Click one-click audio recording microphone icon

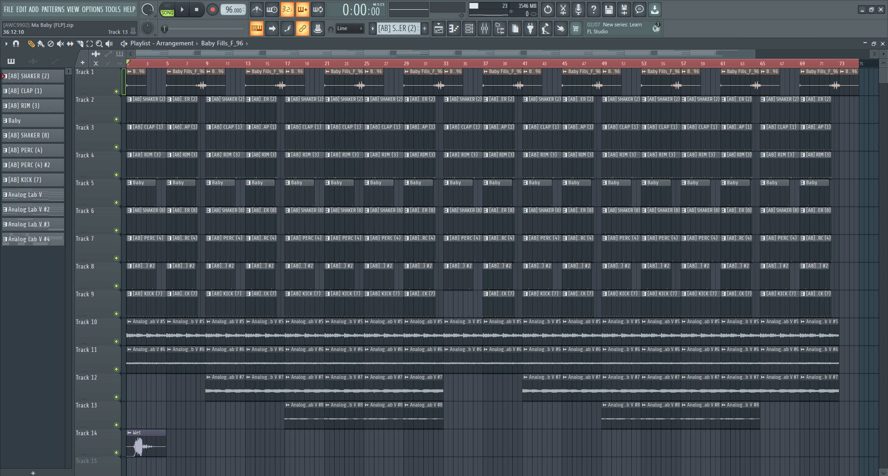coord(578,9)
